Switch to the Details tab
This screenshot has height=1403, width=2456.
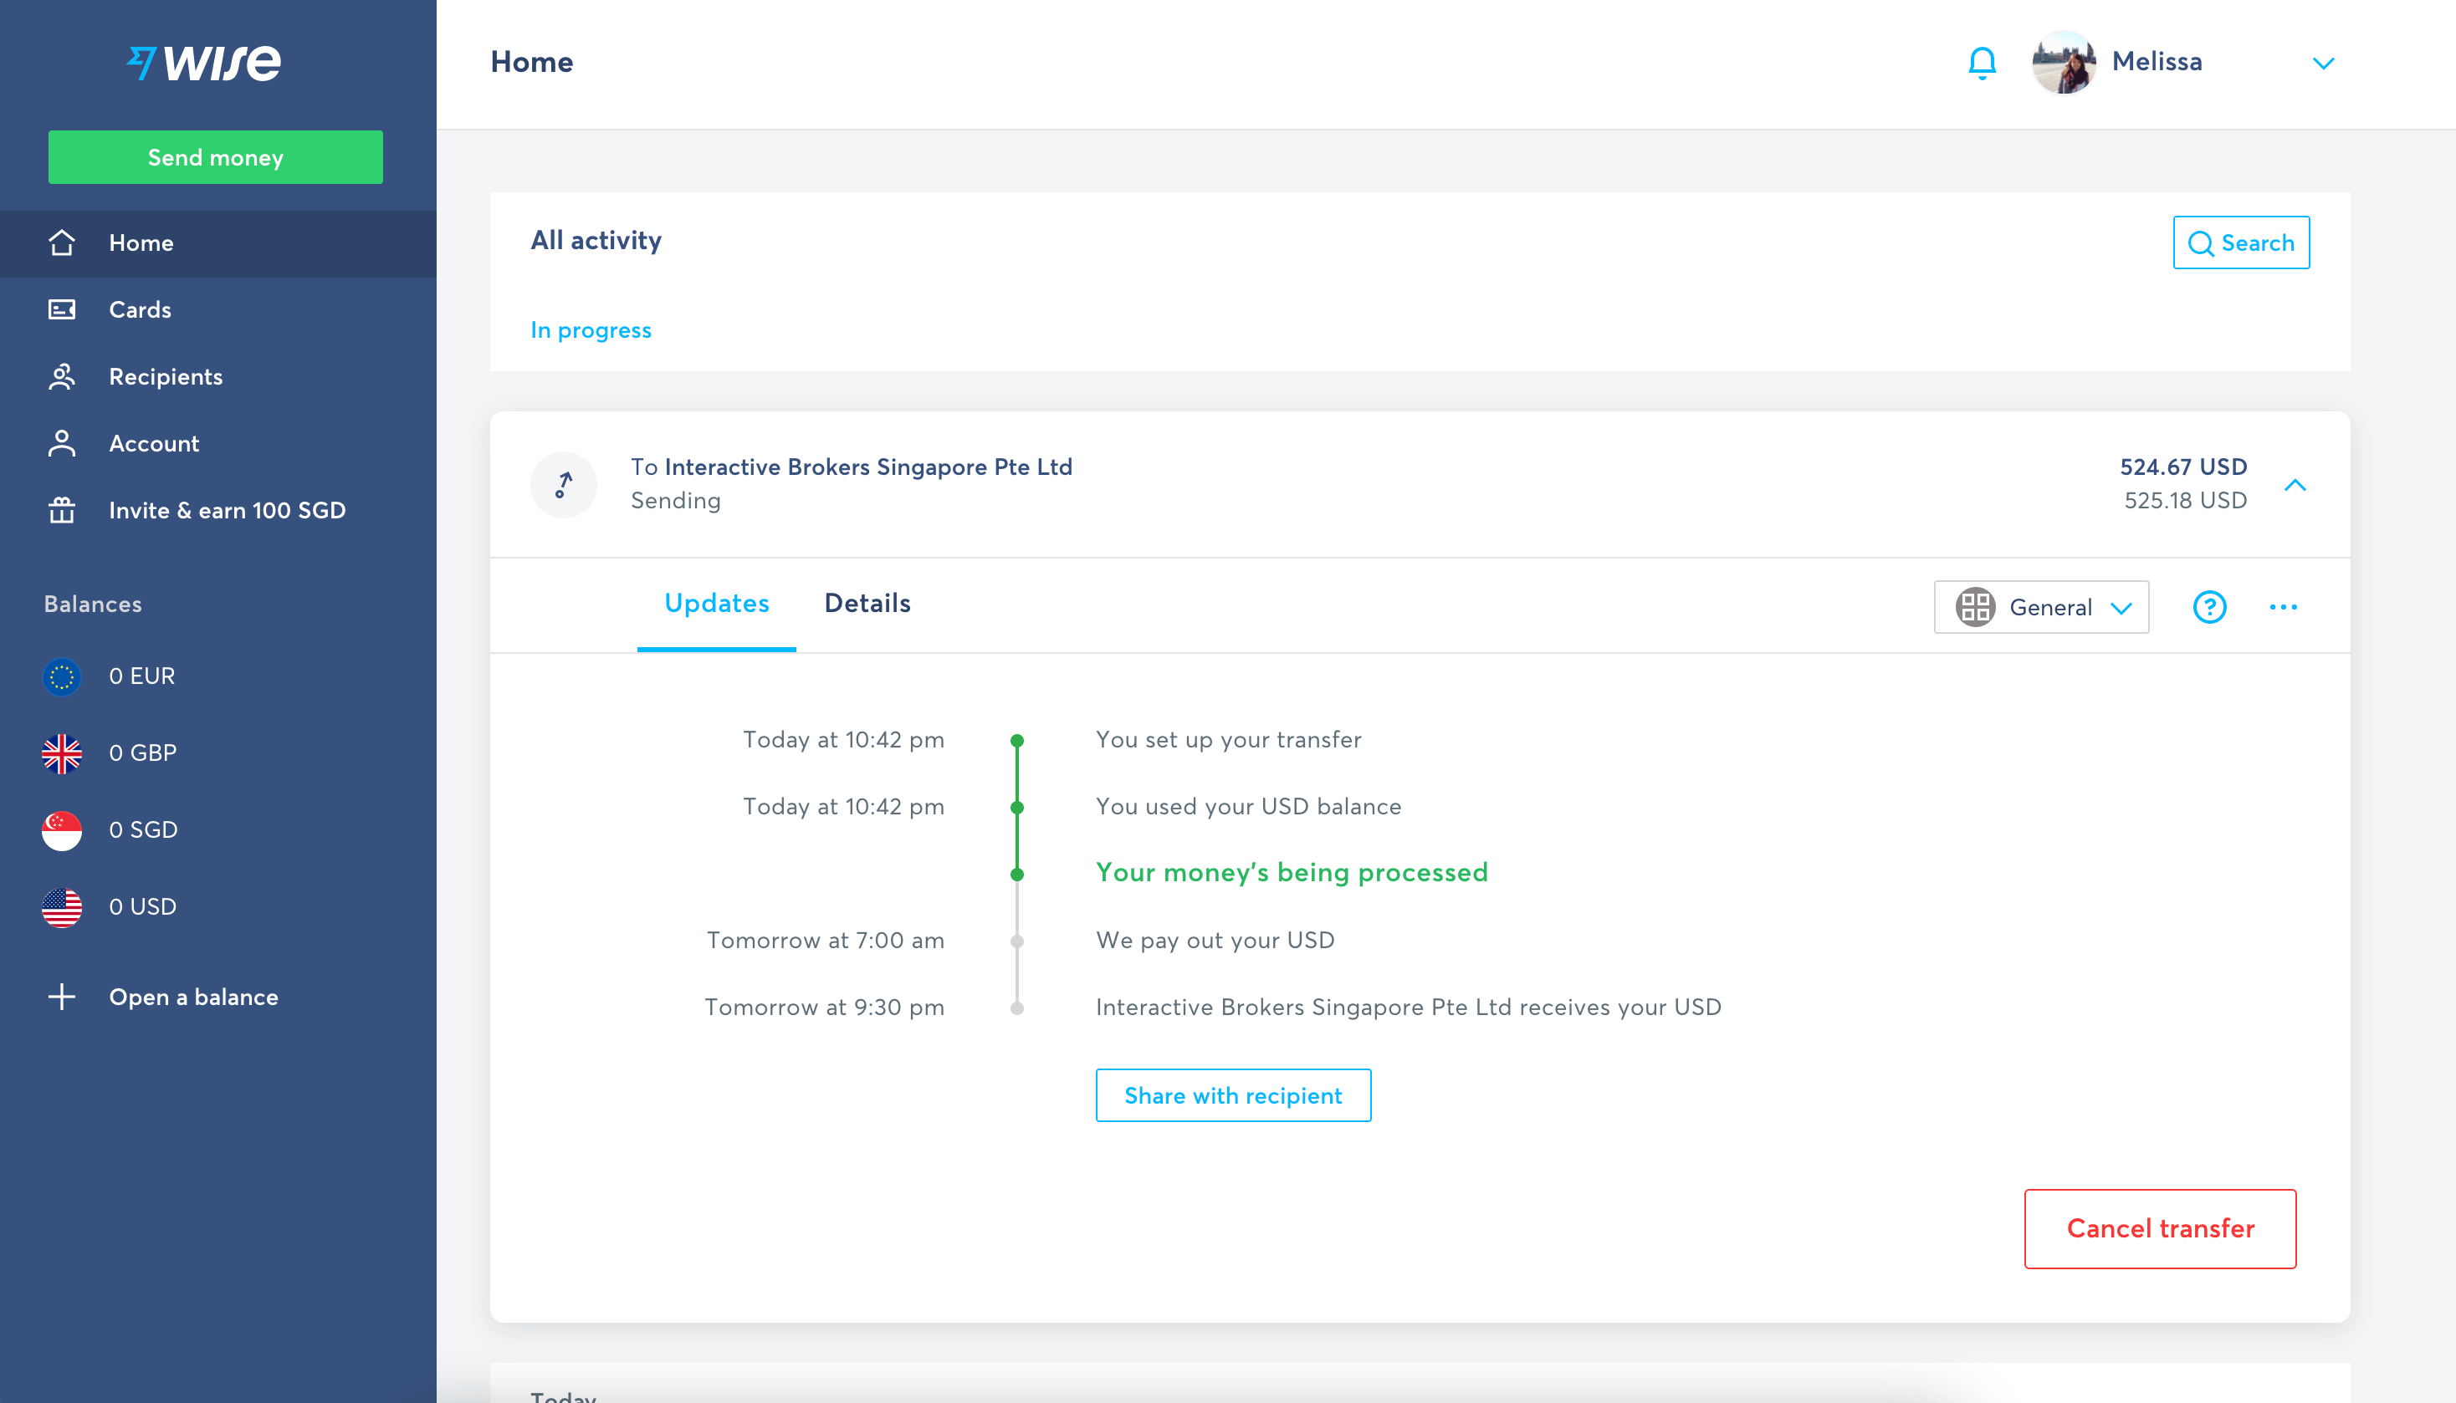[867, 605]
